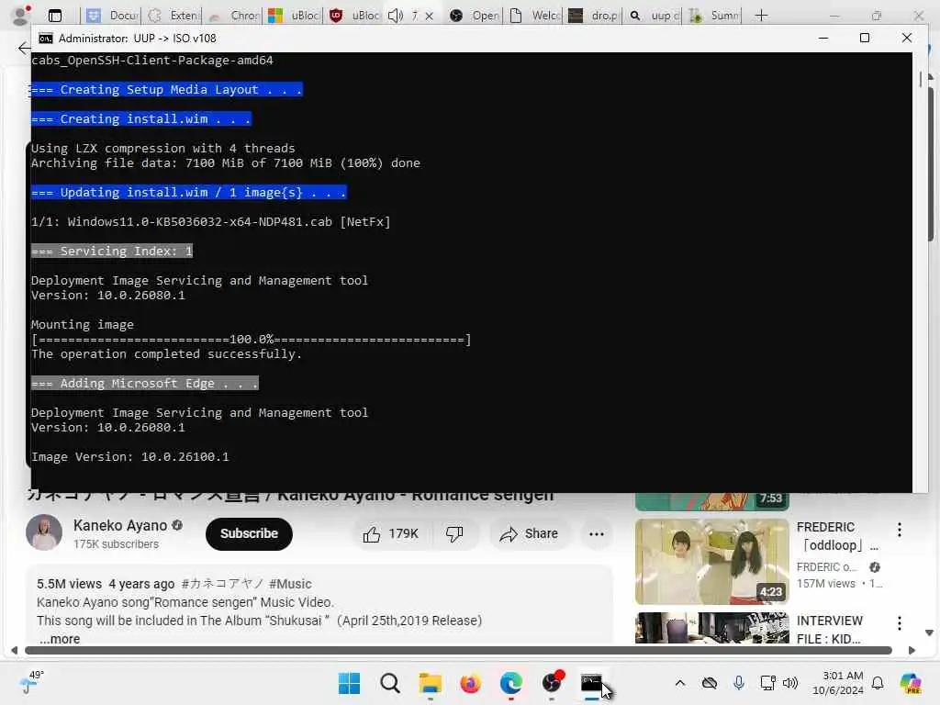The width and height of the screenshot is (940, 705).
Task: Close the active YouTube browser tab
Action: tap(430, 17)
